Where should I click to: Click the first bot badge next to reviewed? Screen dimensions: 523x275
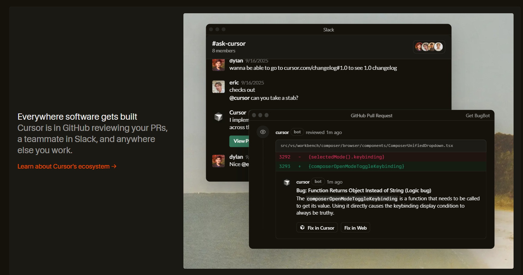[x=297, y=132]
